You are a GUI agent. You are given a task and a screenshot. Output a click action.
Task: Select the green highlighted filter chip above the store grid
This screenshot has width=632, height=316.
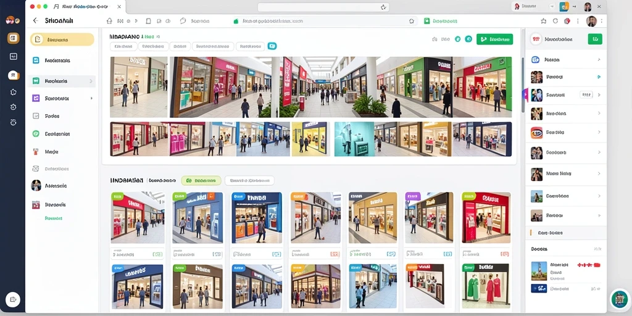201,181
